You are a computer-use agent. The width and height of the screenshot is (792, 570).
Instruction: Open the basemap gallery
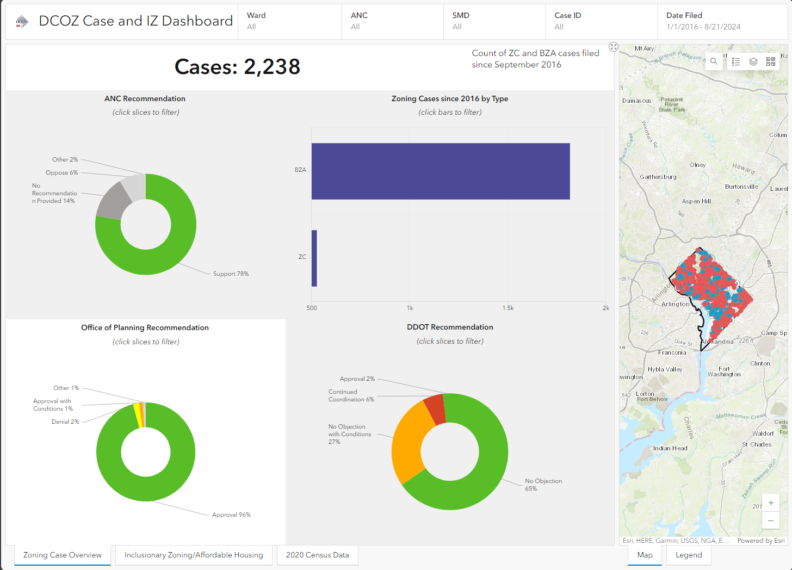click(771, 61)
